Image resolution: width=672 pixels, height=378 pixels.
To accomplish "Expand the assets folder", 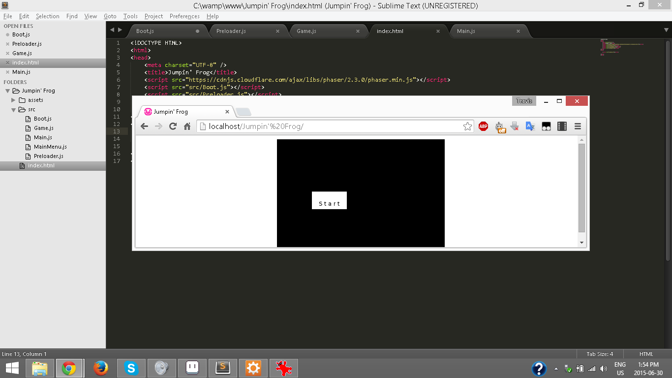I will [14, 100].
